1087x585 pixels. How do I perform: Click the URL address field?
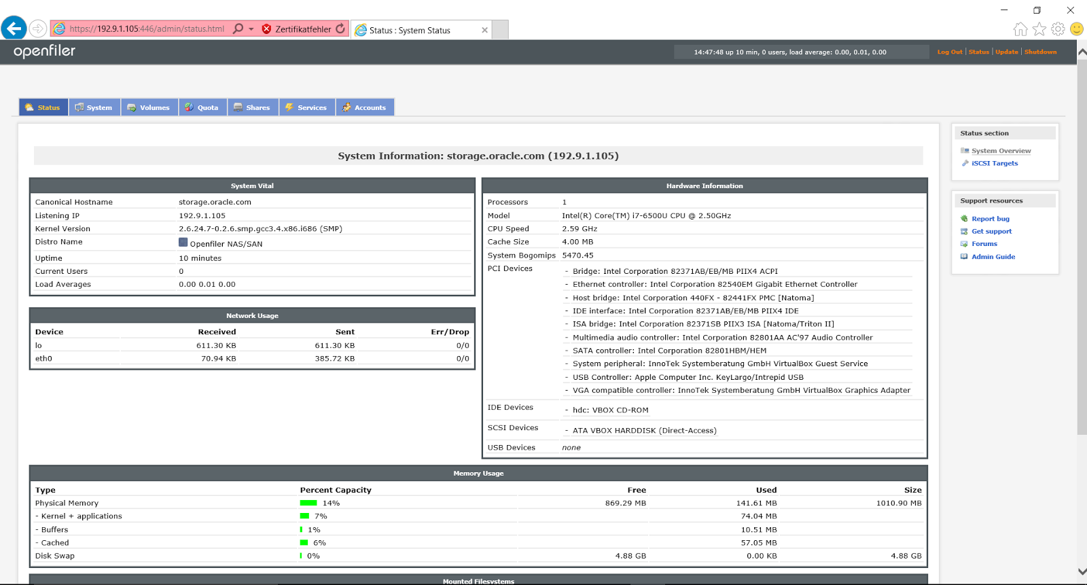tap(147, 29)
